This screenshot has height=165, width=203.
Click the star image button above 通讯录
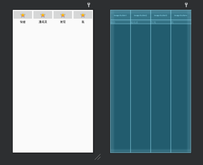(x=43, y=15)
